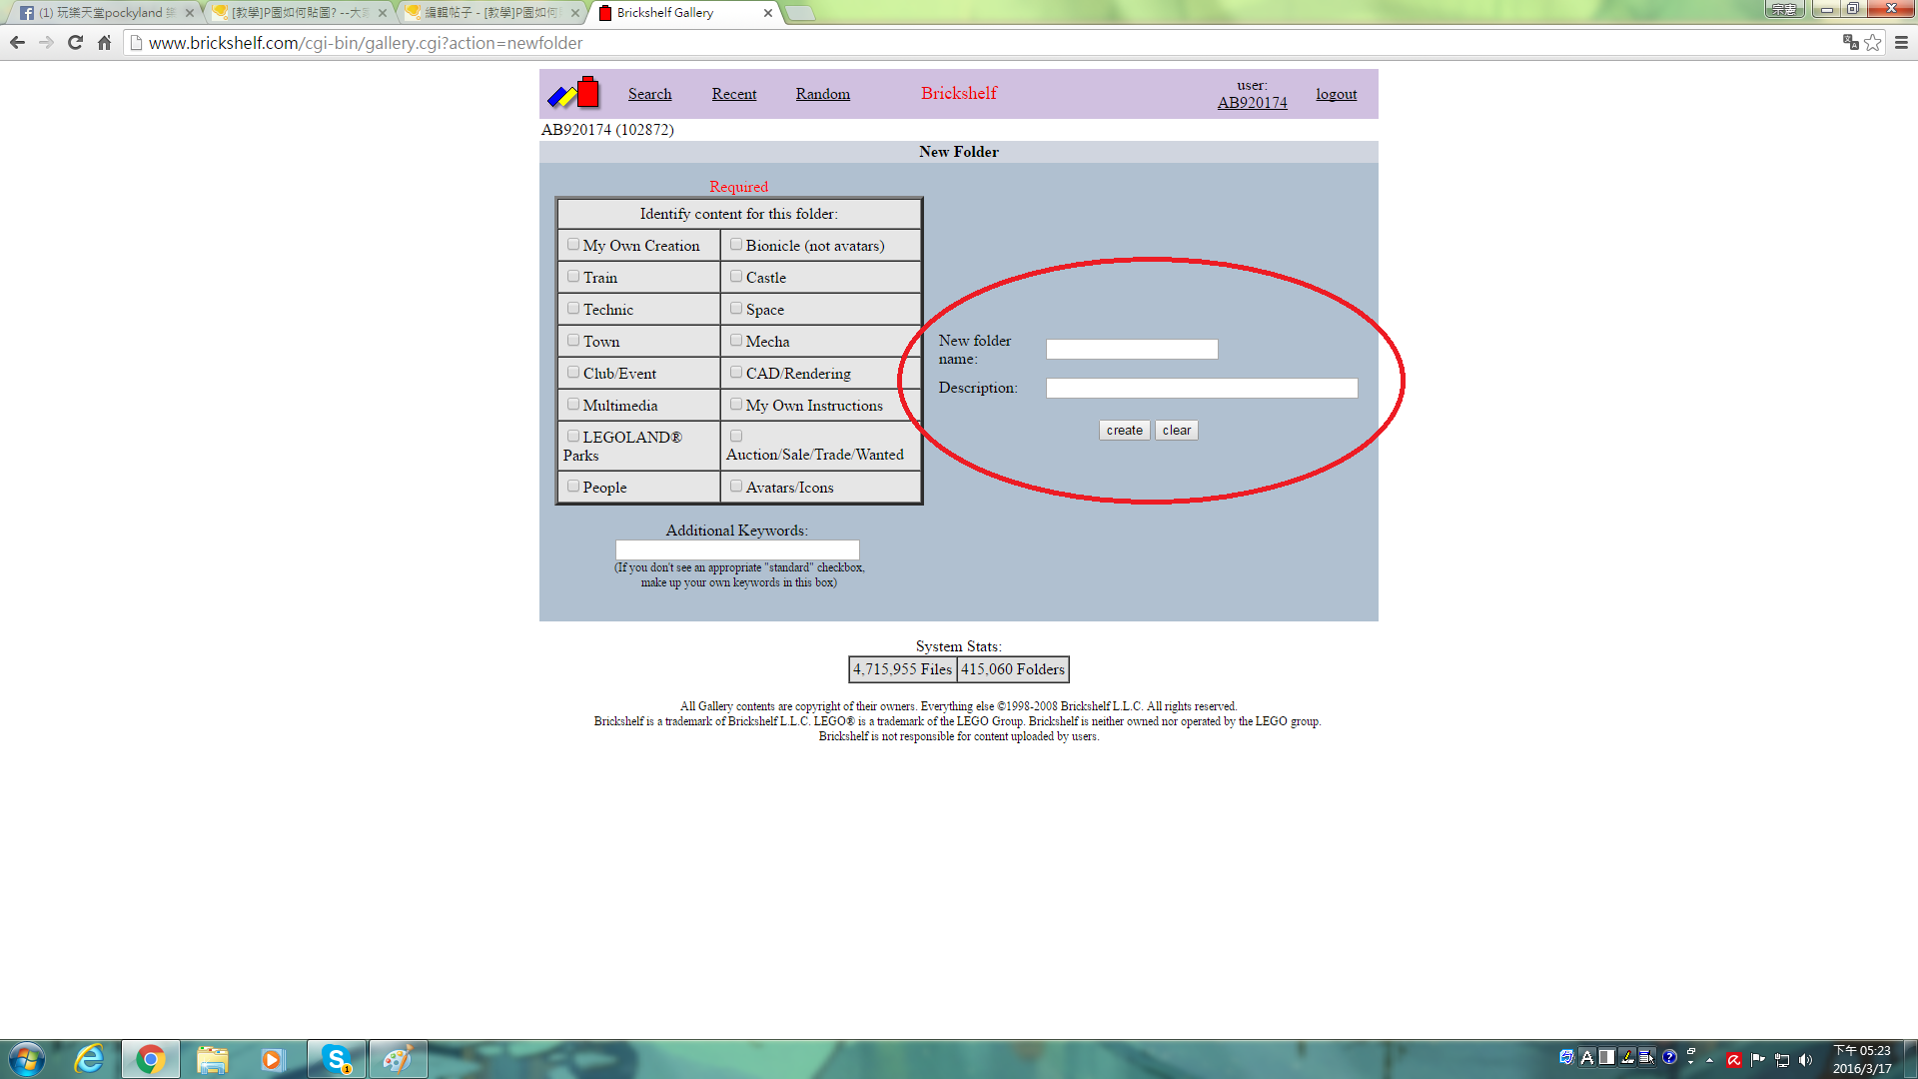1918x1079 pixels.
Task: Enable the Castle checkbox
Action: [736, 276]
